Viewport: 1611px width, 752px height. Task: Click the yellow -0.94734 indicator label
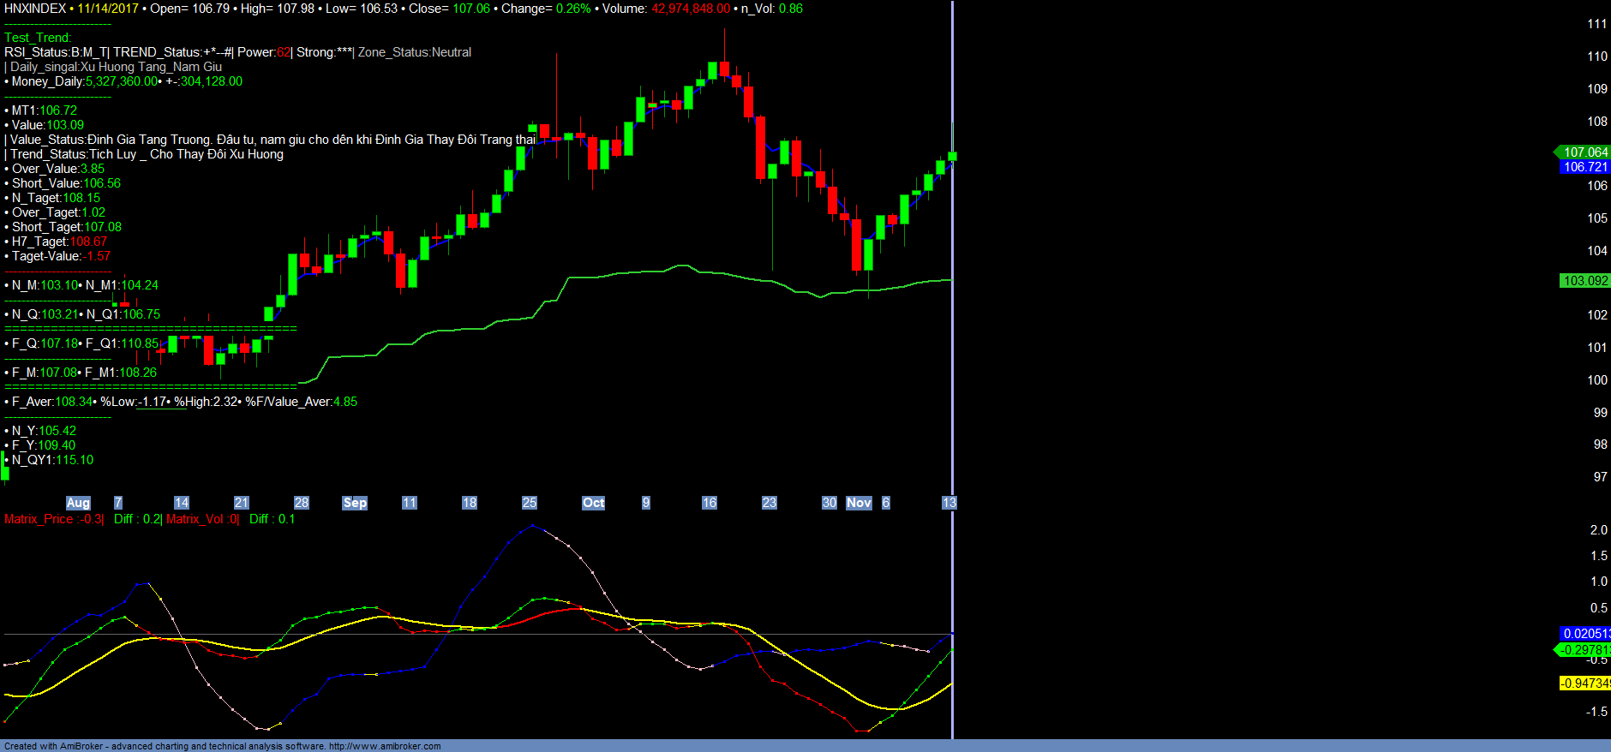(1584, 683)
